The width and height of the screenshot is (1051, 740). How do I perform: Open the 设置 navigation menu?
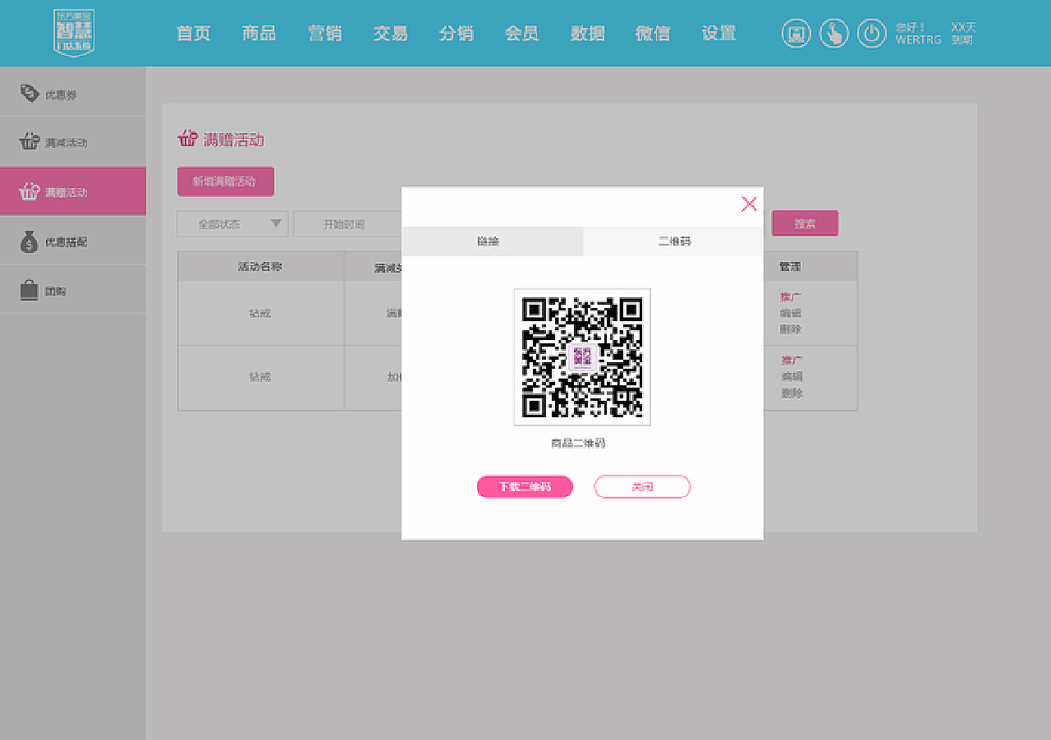pos(719,33)
